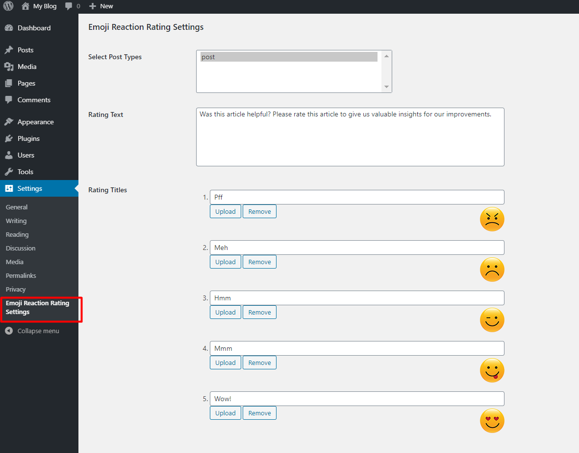Click Upload under the Mmm title
Screen dimensions: 579x453
[x=225, y=362]
